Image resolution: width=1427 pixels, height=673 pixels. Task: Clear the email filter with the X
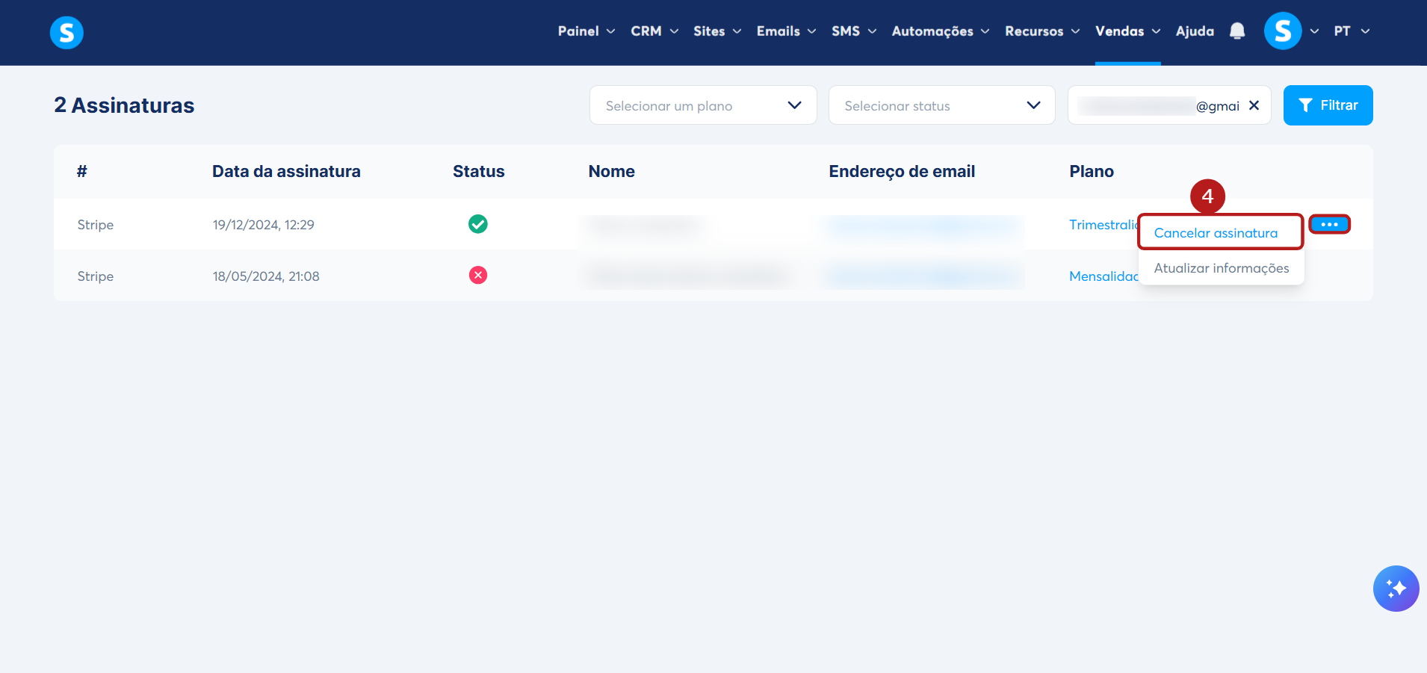[x=1254, y=105]
